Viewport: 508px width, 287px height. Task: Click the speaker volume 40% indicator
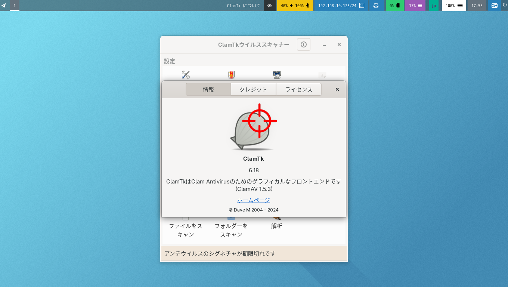tap(287, 6)
